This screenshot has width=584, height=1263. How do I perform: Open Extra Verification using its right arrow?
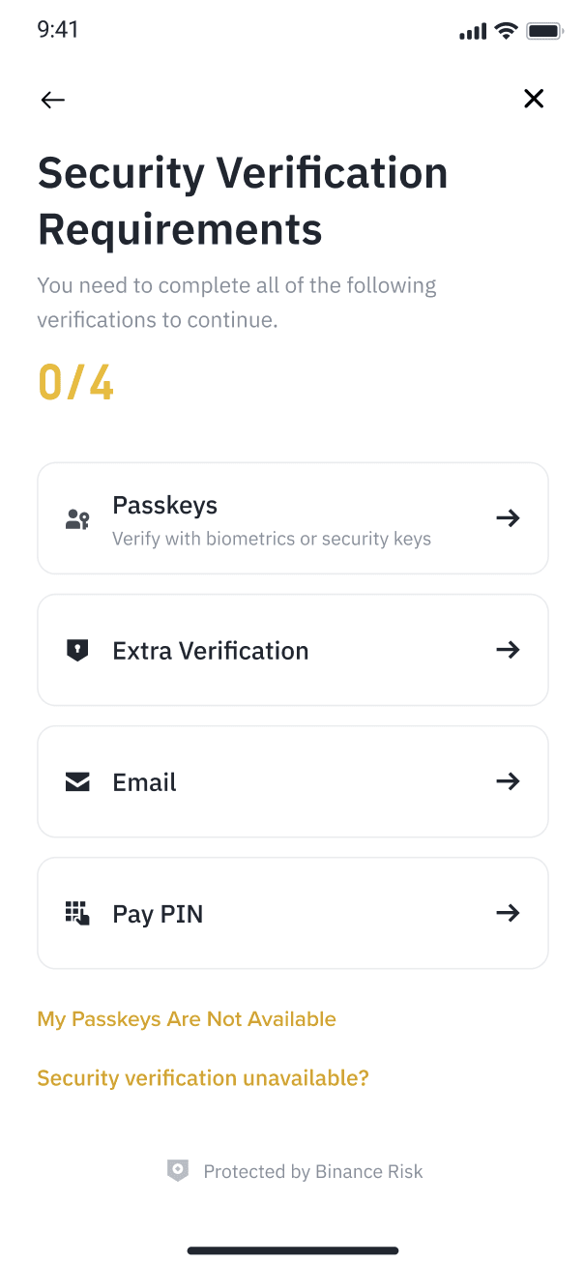tap(508, 650)
